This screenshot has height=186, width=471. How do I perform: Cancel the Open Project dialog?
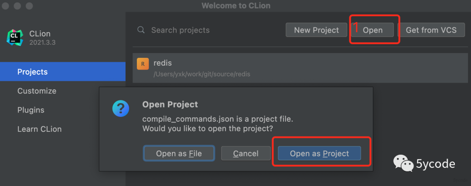pos(246,153)
